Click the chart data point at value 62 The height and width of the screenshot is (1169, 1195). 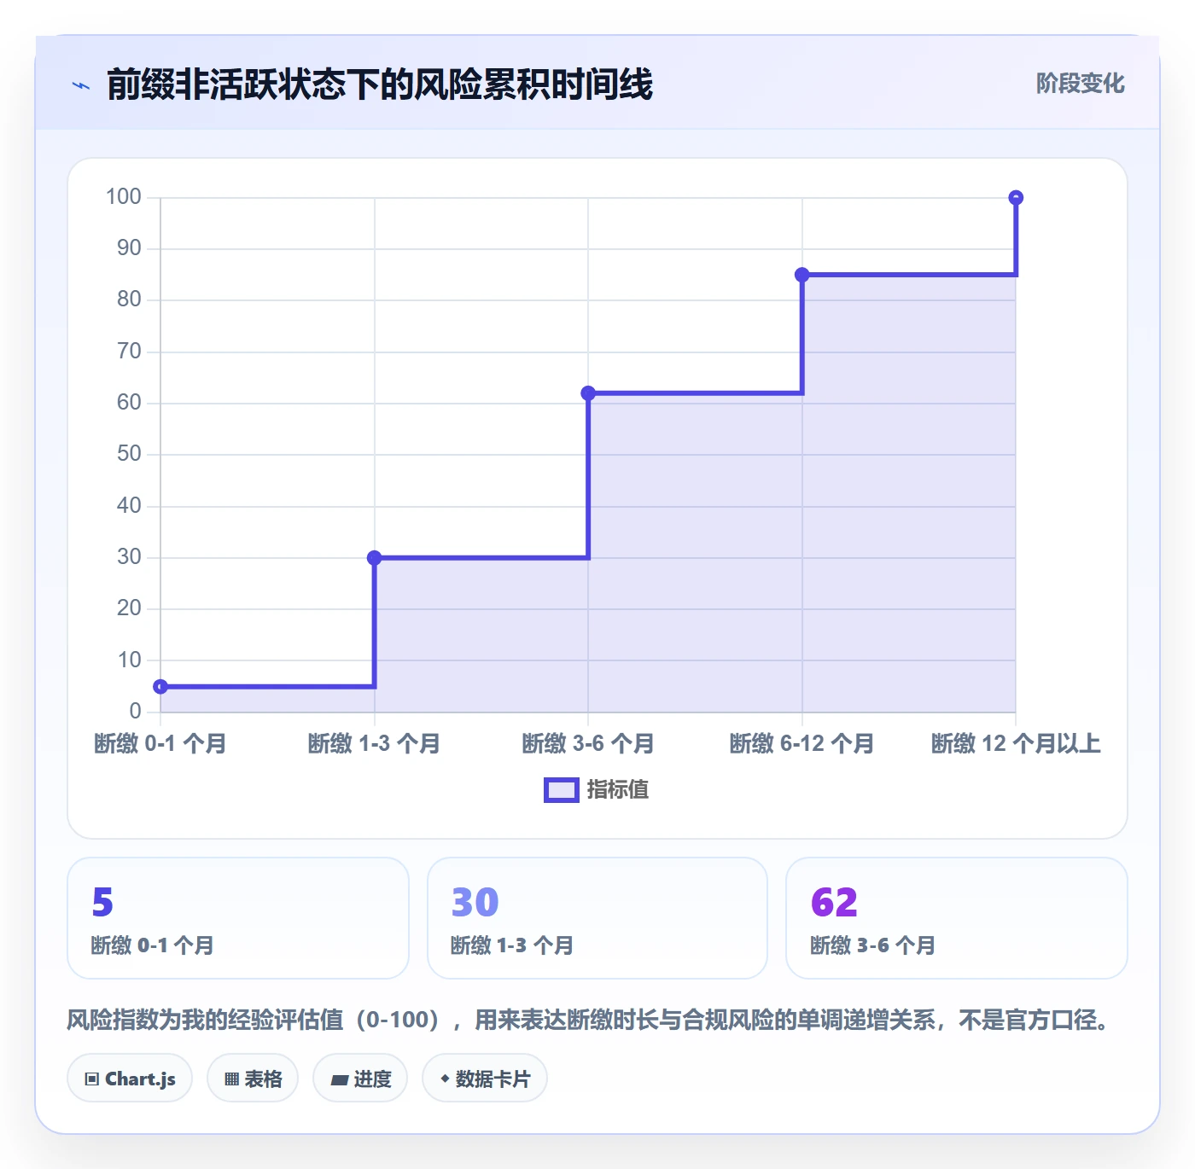point(588,393)
